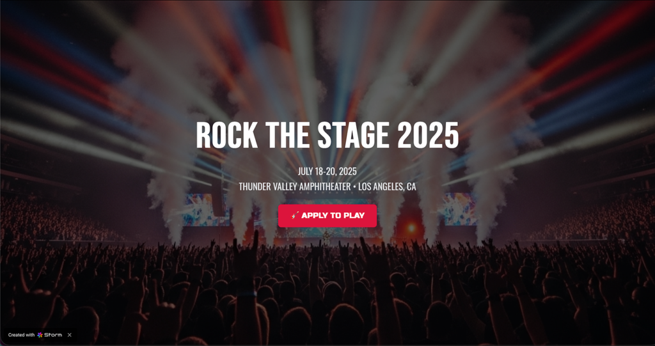The height and width of the screenshot is (346, 655).
Task: Click the colorful Storm pinwheel logo
Action: [40, 334]
